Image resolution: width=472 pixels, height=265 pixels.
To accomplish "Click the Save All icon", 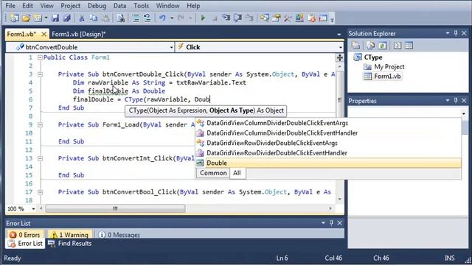I will (67, 18).
